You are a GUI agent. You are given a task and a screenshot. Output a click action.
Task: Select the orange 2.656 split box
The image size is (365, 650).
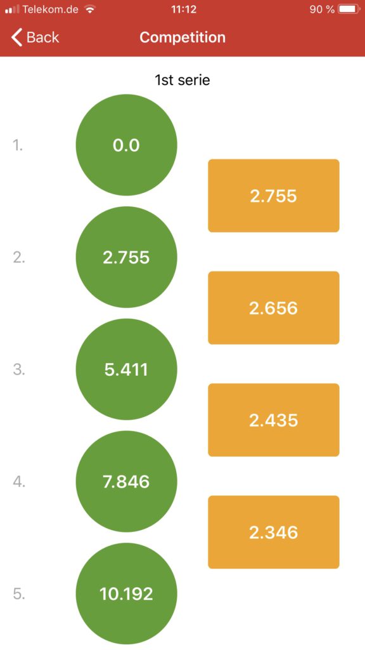click(274, 308)
